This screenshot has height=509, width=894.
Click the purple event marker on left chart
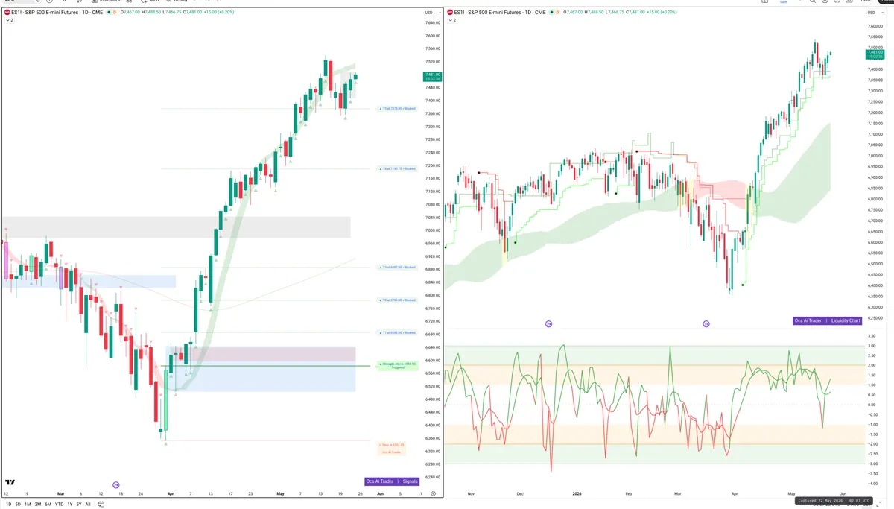pyautogui.click(x=116, y=484)
